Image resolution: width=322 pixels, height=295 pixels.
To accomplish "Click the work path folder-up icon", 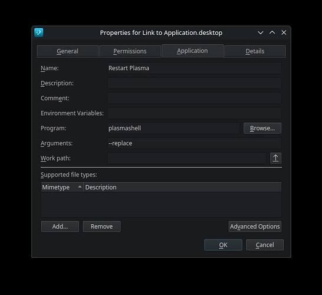I will point(275,158).
